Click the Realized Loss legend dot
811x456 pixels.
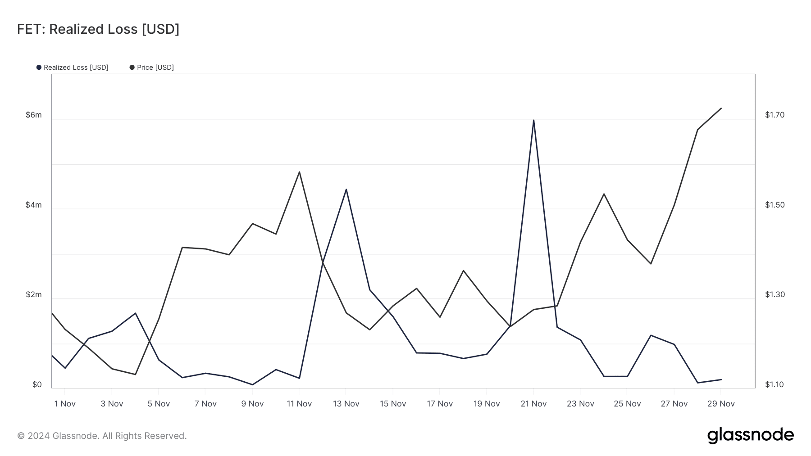coord(39,68)
